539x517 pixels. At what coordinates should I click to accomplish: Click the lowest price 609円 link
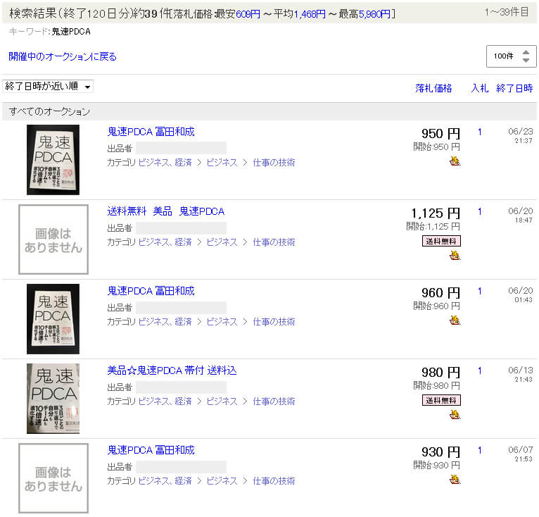[248, 14]
